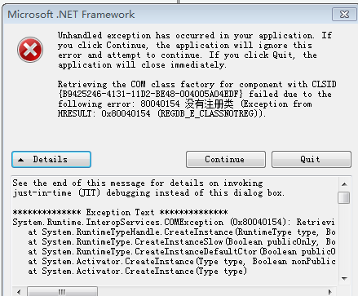Click the vertical scrollbar thumb in details

(x=344, y=197)
